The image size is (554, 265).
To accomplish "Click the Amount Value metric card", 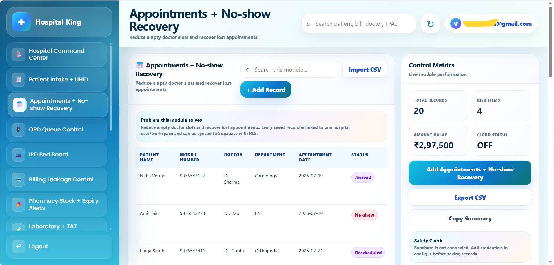I will click(438, 140).
